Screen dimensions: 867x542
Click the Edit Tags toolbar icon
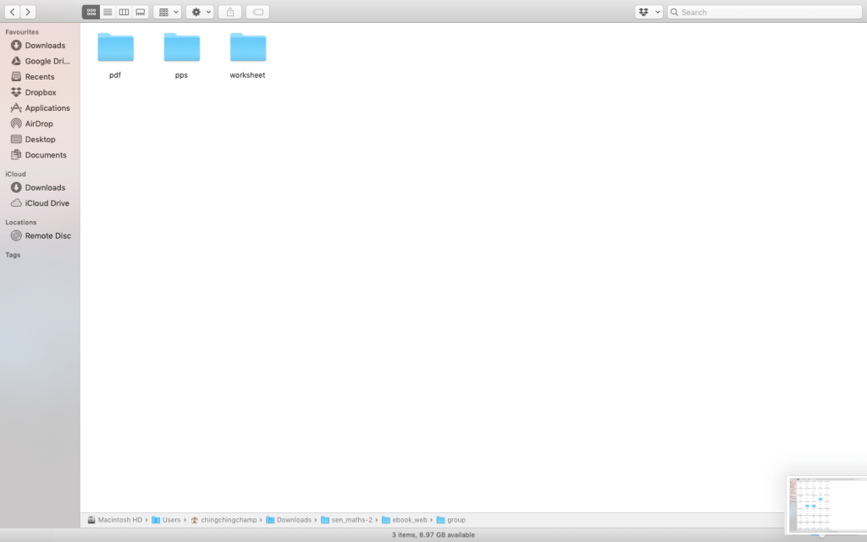257,12
